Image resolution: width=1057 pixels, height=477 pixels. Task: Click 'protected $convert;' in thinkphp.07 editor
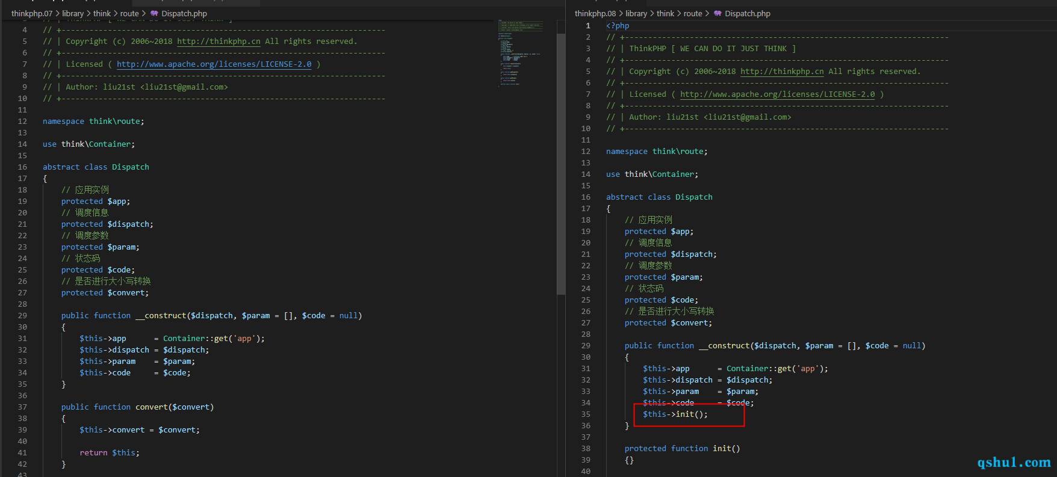point(105,293)
